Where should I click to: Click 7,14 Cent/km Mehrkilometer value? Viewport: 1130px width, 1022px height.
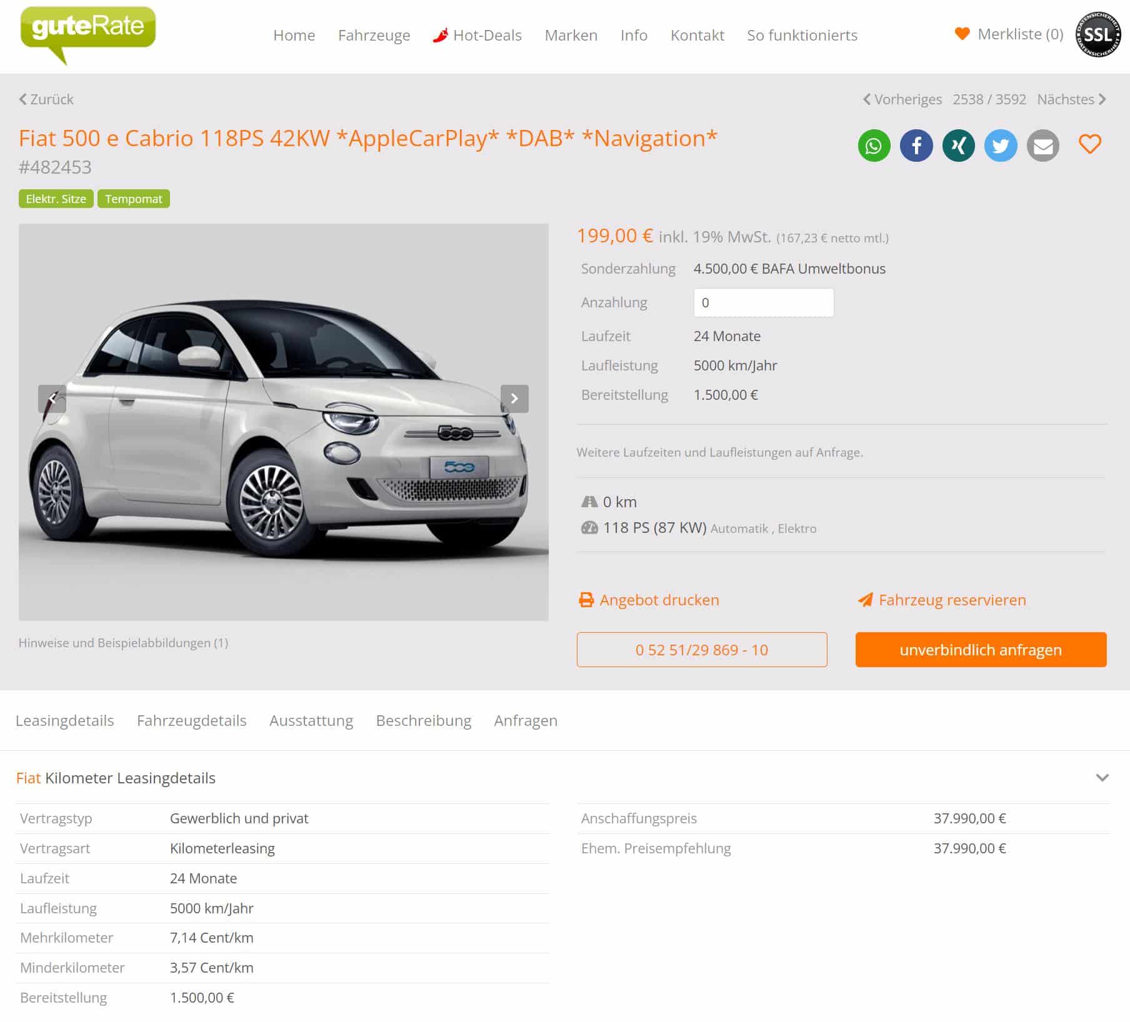pyautogui.click(x=212, y=938)
